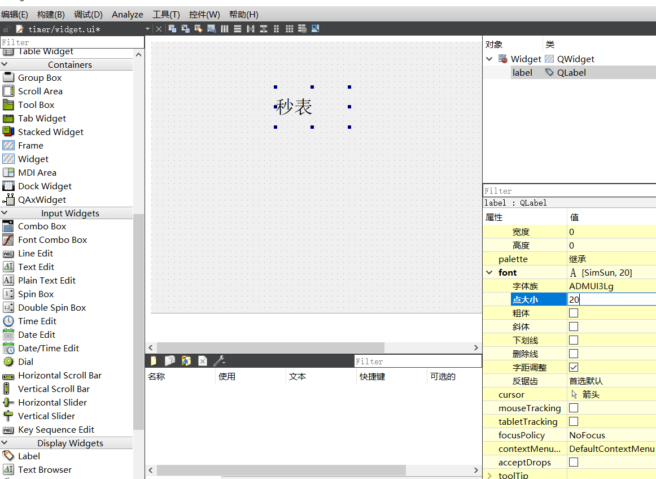Pick the Tool Box widget
This screenshot has height=479, width=656.
pos(36,105)
